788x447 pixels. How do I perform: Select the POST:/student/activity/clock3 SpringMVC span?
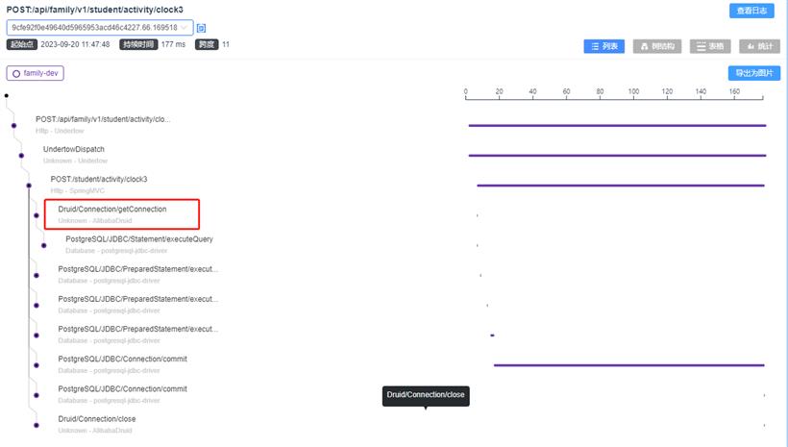coord(99,179)
